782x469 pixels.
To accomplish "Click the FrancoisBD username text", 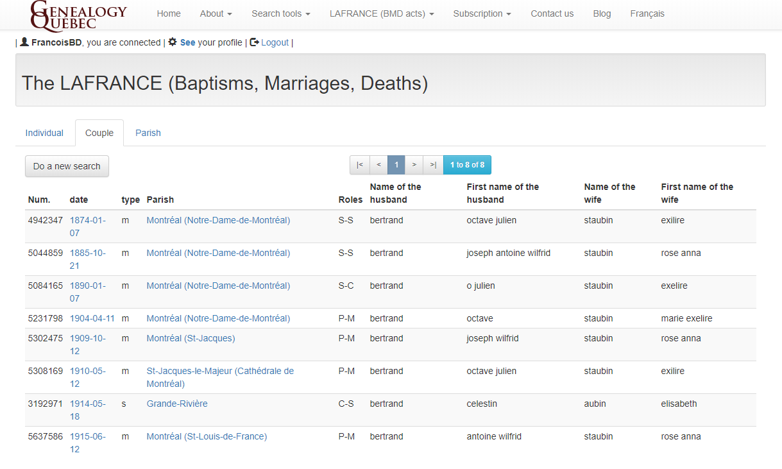I will coord(56,42).
